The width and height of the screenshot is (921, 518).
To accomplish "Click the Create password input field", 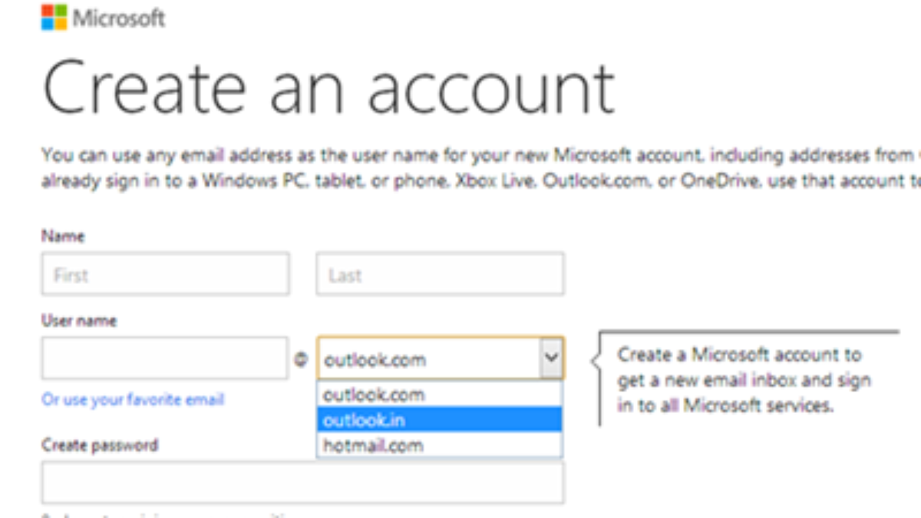I will point(302,483).
